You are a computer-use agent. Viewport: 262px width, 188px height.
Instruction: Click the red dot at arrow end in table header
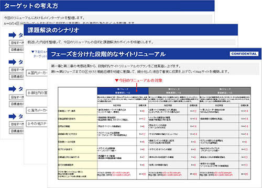pyautogui.click(x=137, y=91)
